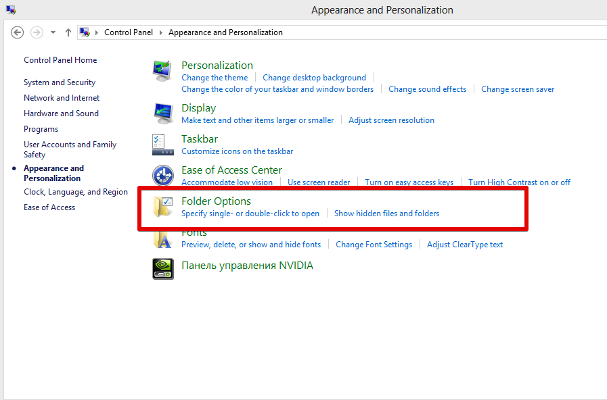Click the back navigation button
607x400 pixels.
17,32
